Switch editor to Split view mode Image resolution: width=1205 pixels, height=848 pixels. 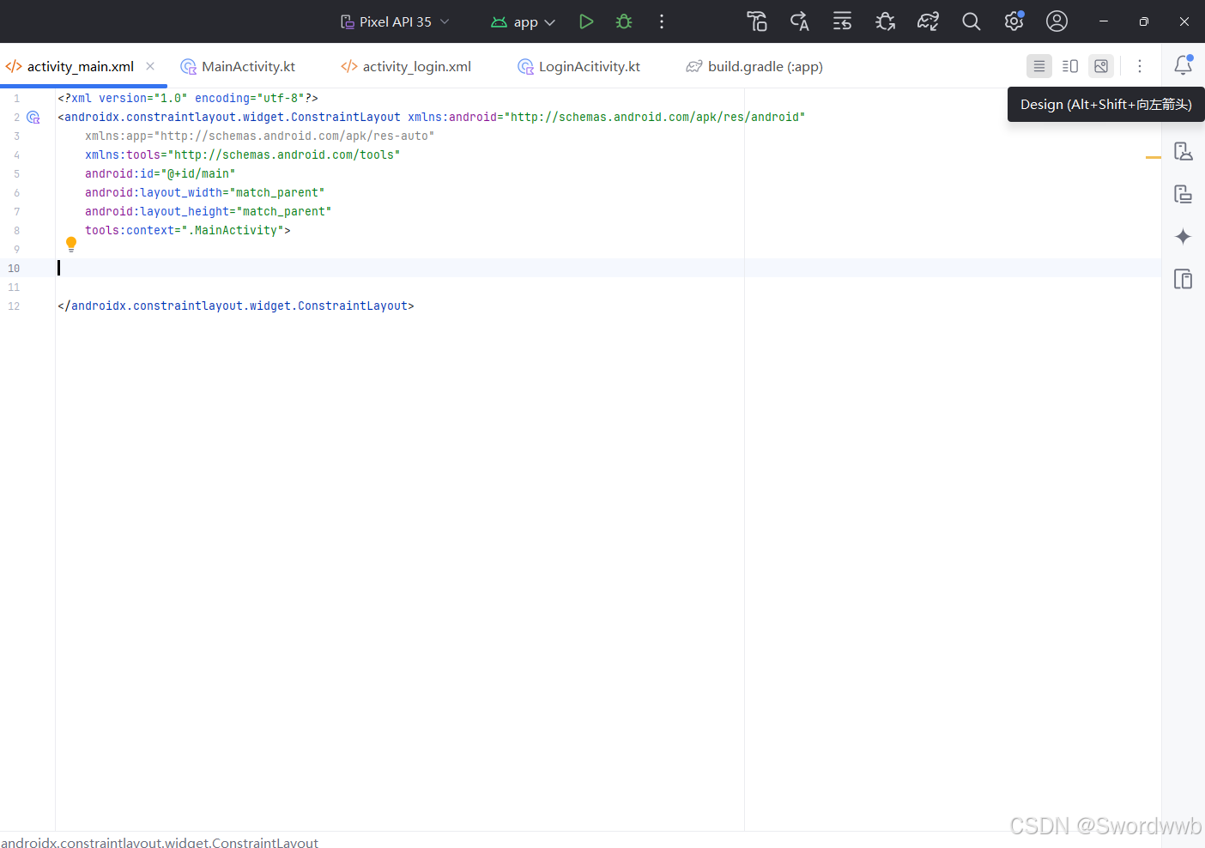(x=1070, y=65)
